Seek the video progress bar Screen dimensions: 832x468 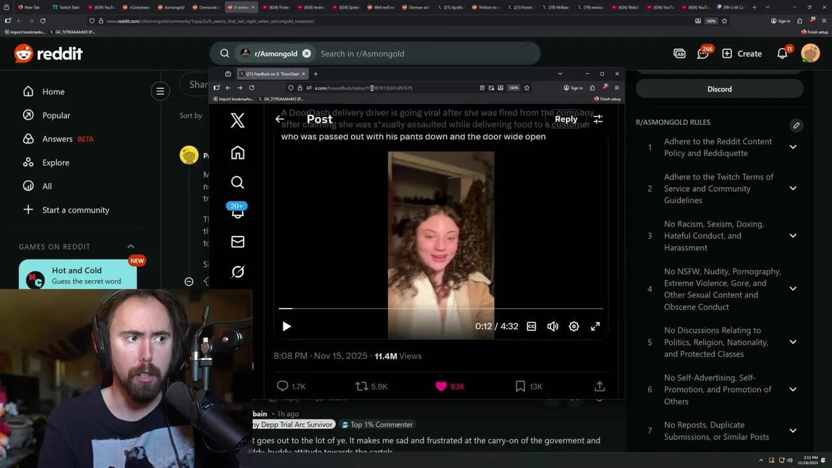(x=441, y=309)
